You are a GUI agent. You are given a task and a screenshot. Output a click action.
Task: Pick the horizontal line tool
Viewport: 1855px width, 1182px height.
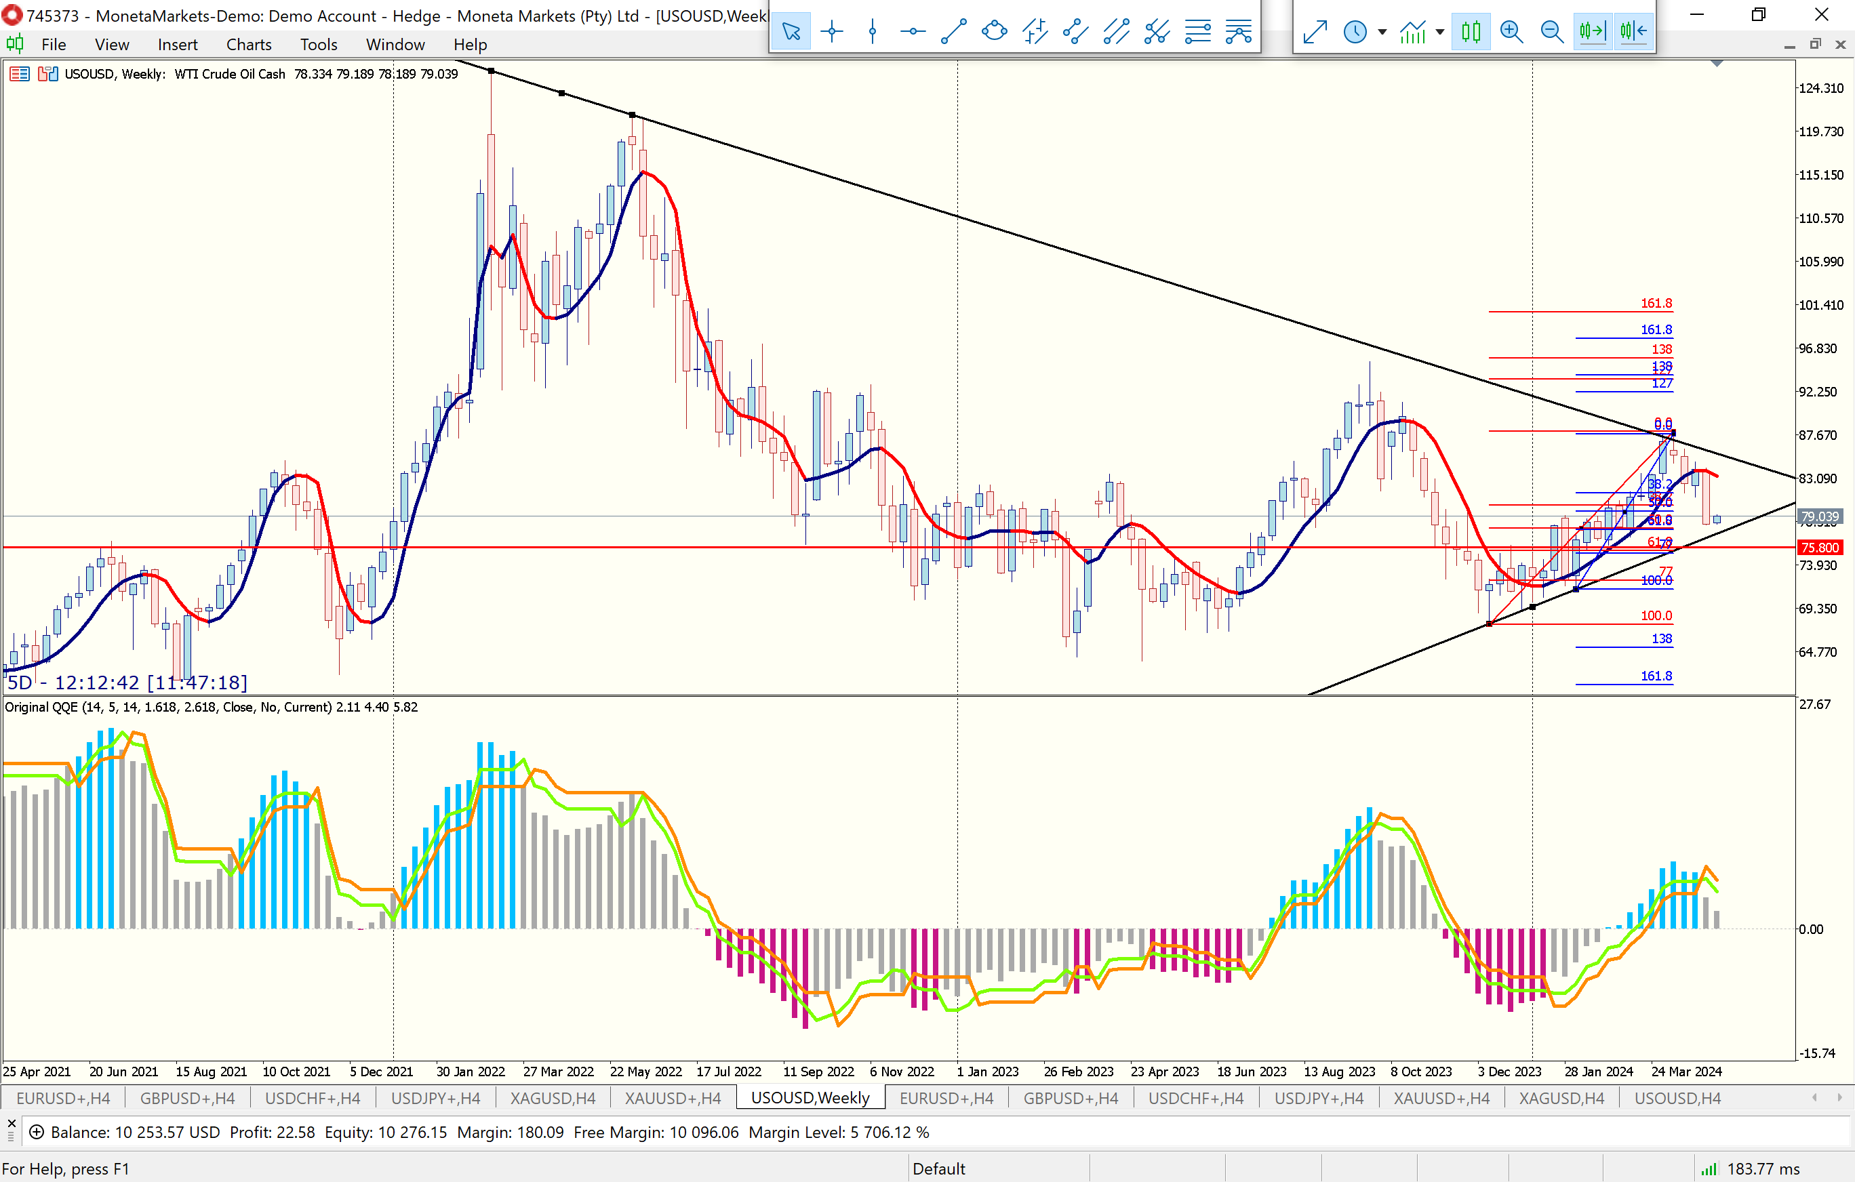(913, 32)
